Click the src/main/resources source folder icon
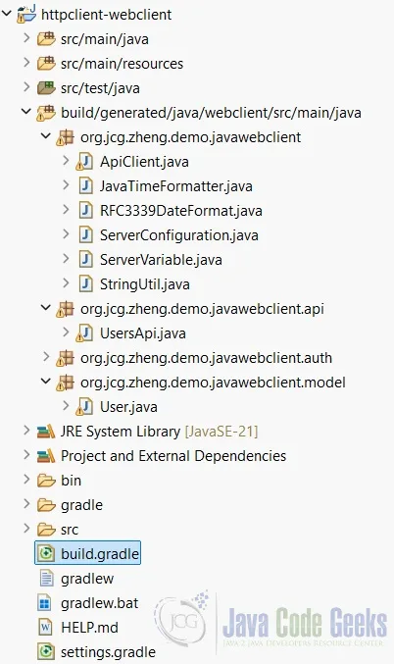The height and width of the screenshot is (664, 394). (46, 64)
